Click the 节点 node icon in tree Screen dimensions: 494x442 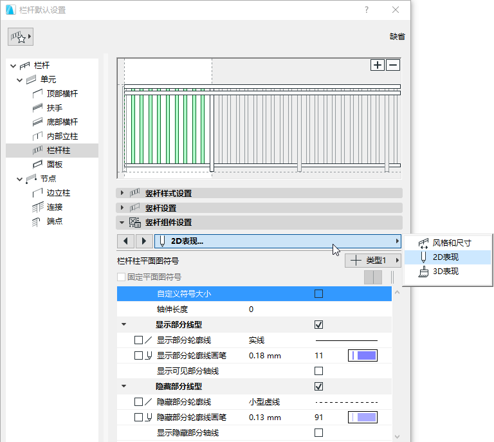tap(31, 179)
